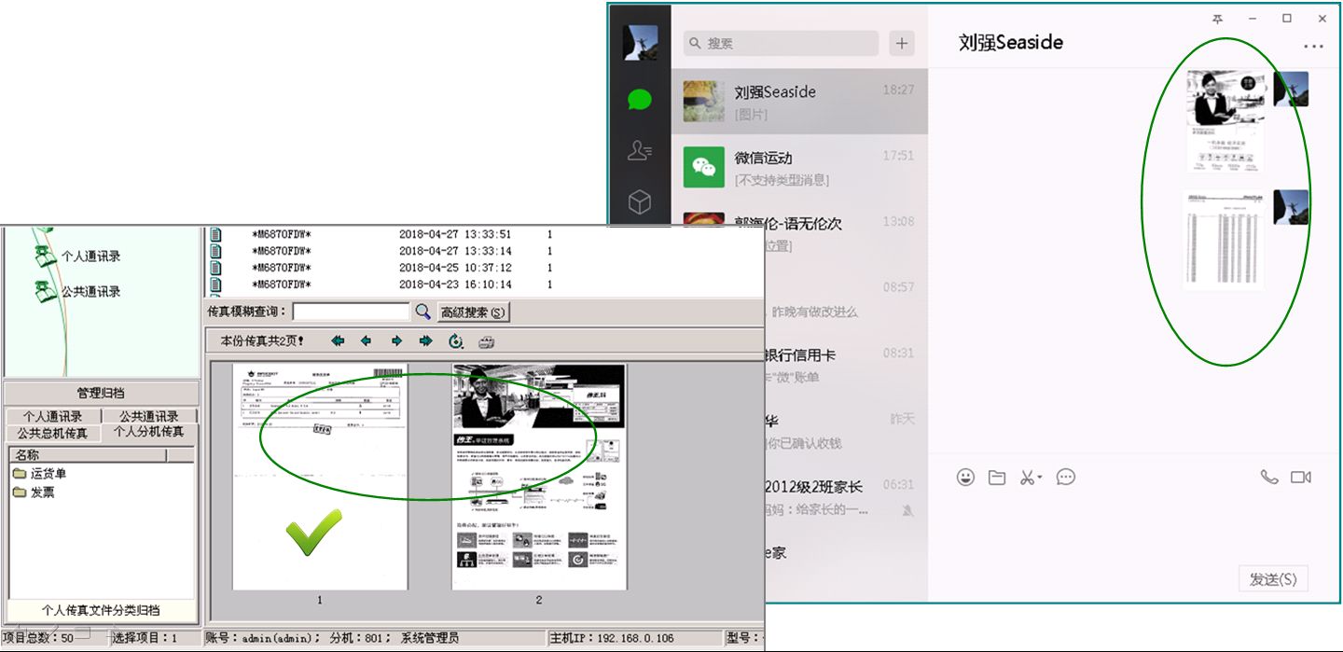Open the emoji picker in WeChat
This screenshot has height=652, width=1343.
point(965,478)
